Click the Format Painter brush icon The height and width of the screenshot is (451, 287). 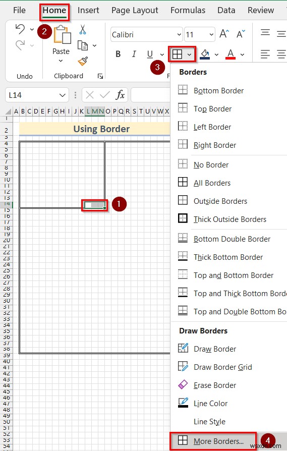(83, 61)
